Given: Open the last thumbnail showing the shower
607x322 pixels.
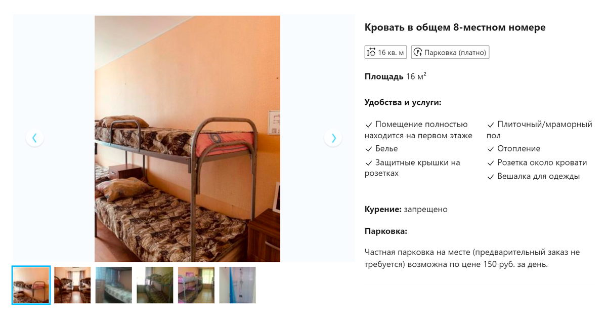Looking at the screenshot, I should point(237,285).
